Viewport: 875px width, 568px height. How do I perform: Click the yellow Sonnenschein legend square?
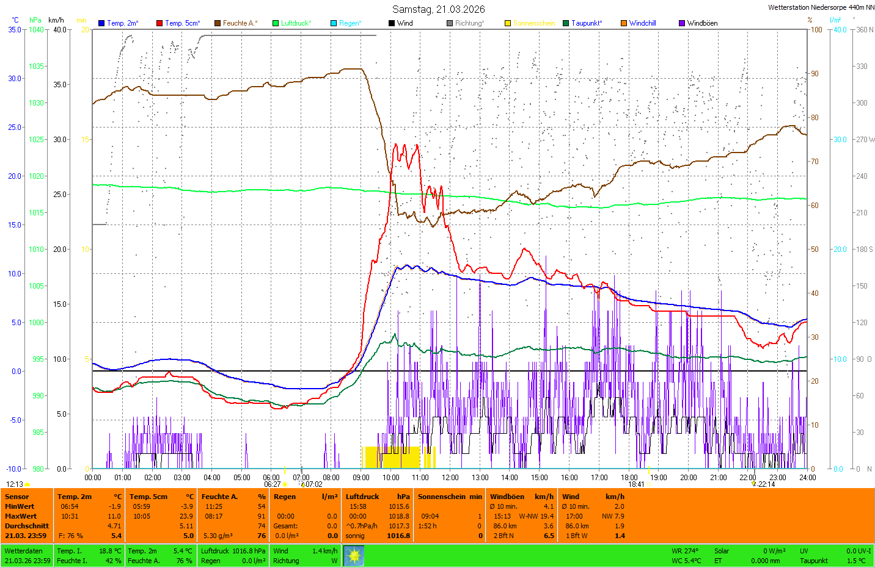(x=508, y=23)
